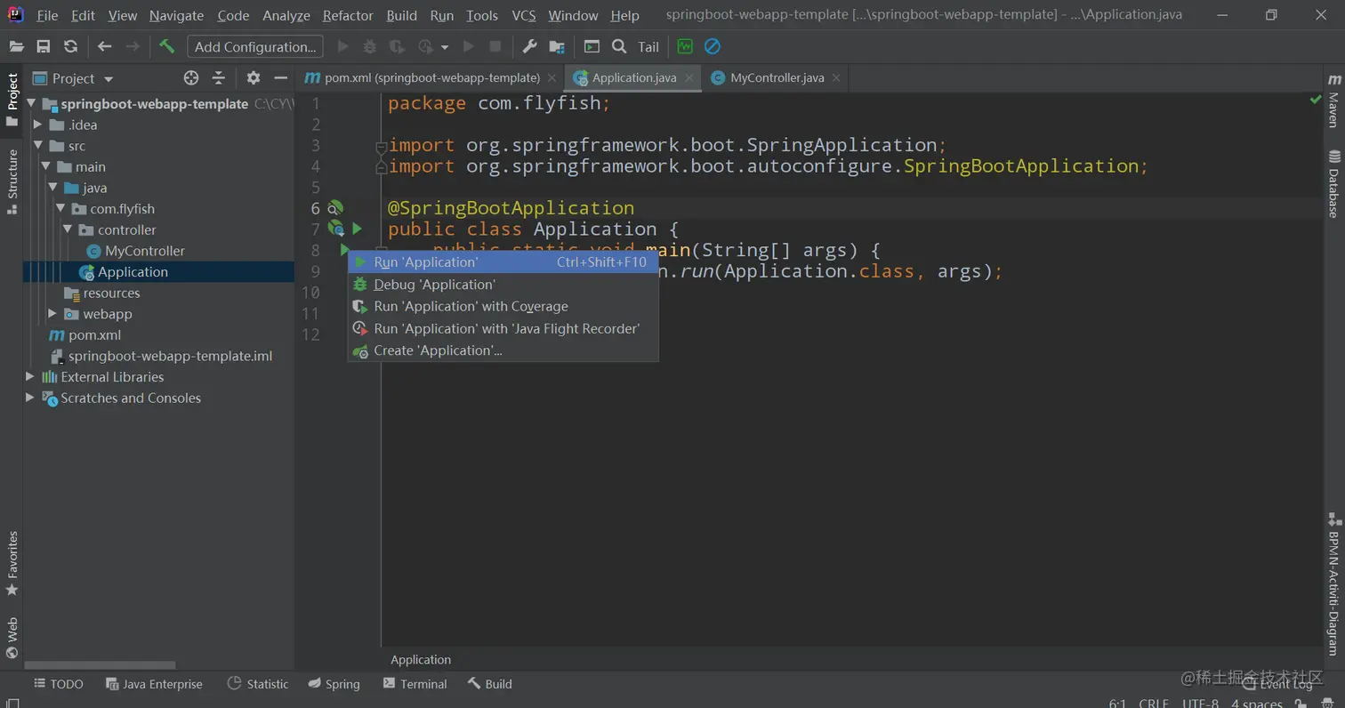Open BPMN-Activiti-Diagram side panel
This screenshot has height=708, width=1345.
[x=1333, y=585]
